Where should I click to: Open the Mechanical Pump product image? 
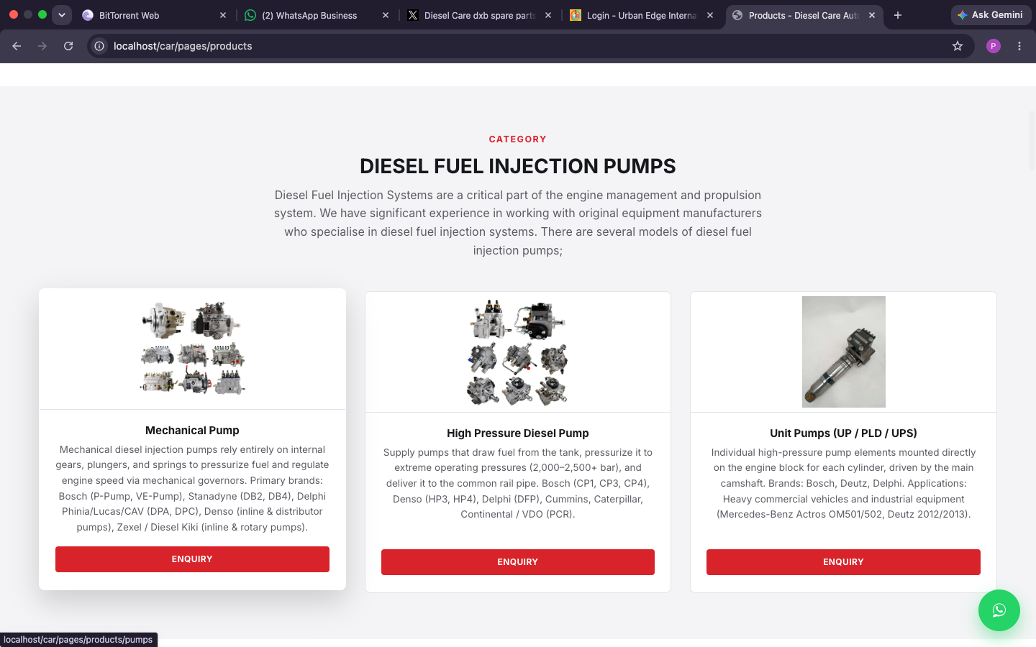tap(192, 349)
